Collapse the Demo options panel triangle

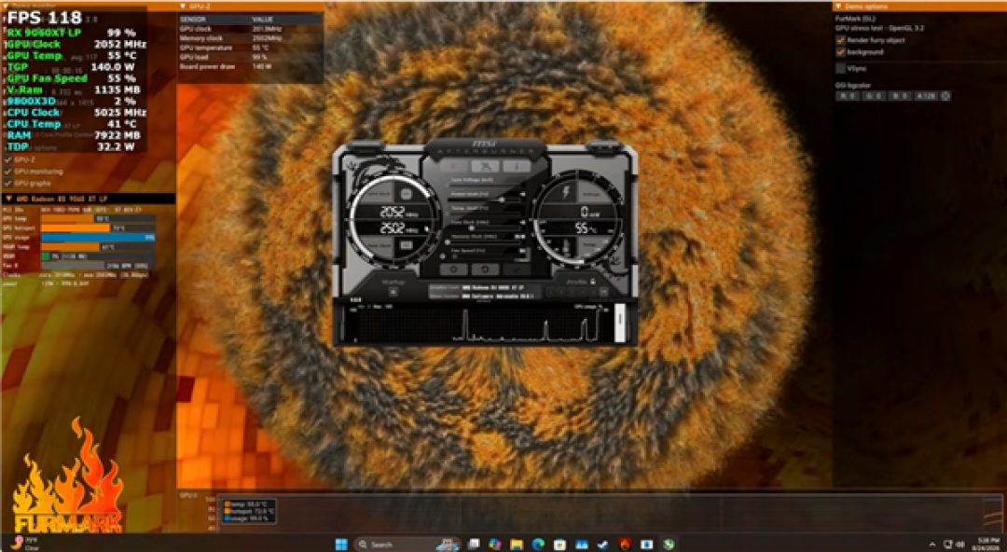[x=838, y=6]
